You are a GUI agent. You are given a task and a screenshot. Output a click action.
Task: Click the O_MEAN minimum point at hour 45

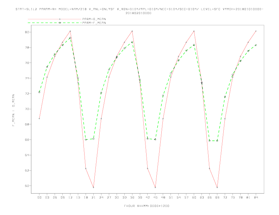[155, 187]
